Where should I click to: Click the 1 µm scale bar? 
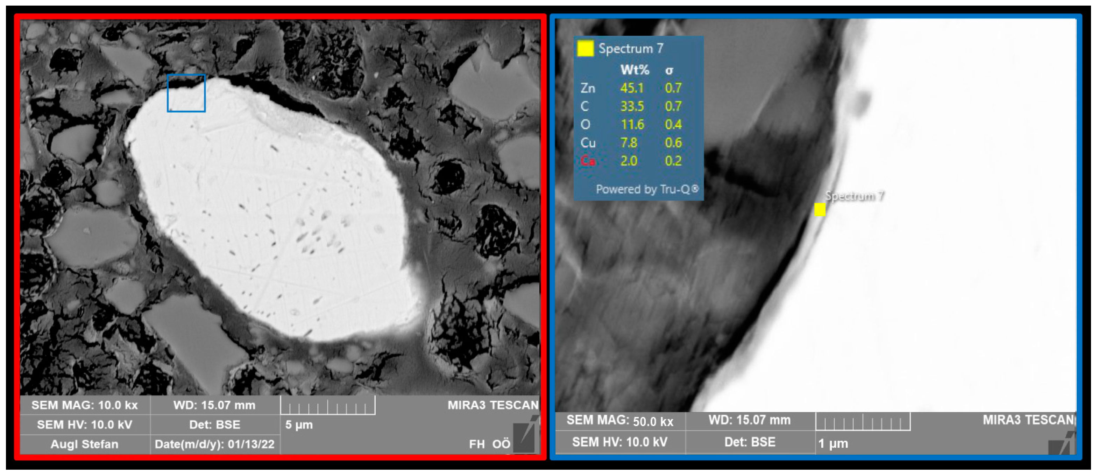pyautogui.click(x=863, y=421)
